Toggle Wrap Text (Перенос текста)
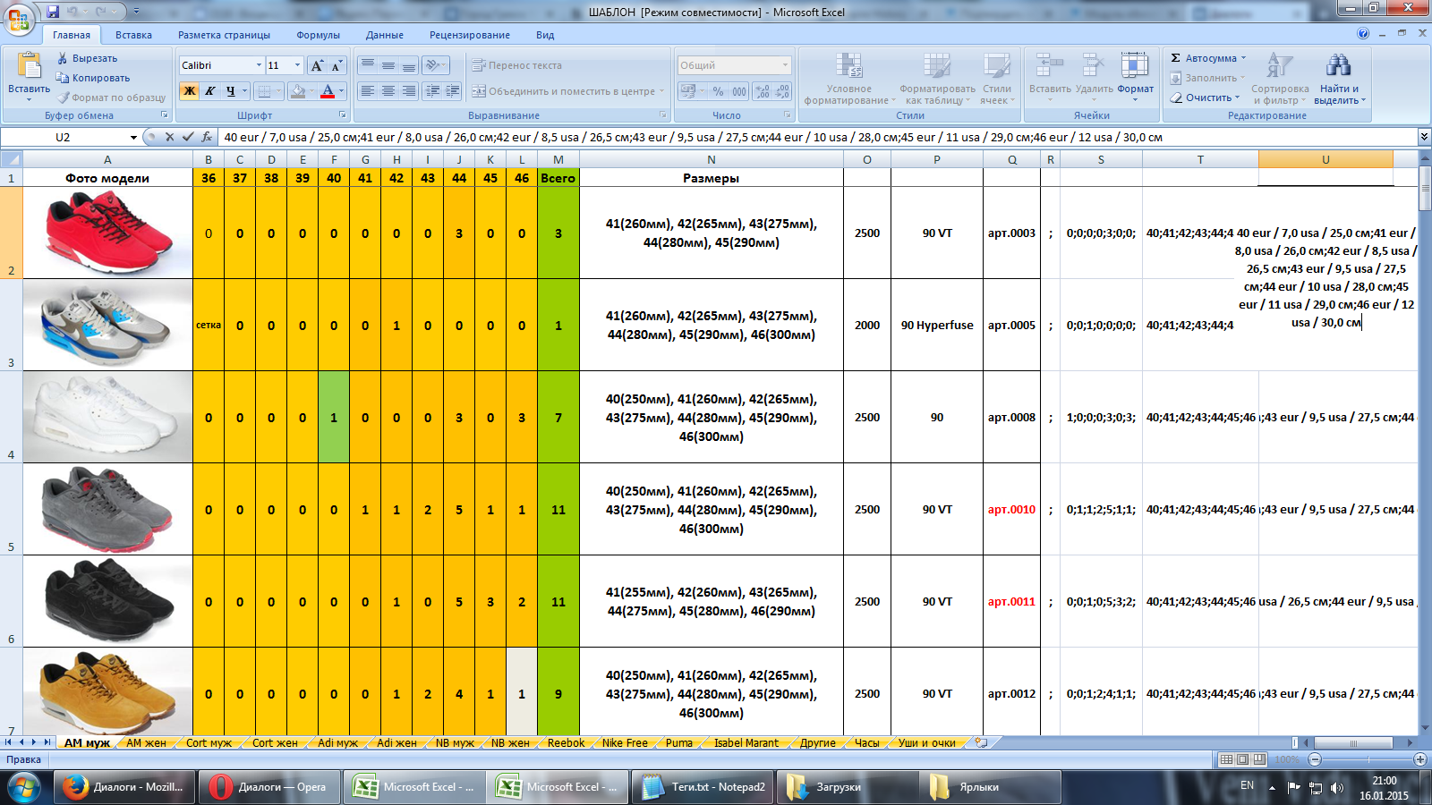 tap(517, 65)
